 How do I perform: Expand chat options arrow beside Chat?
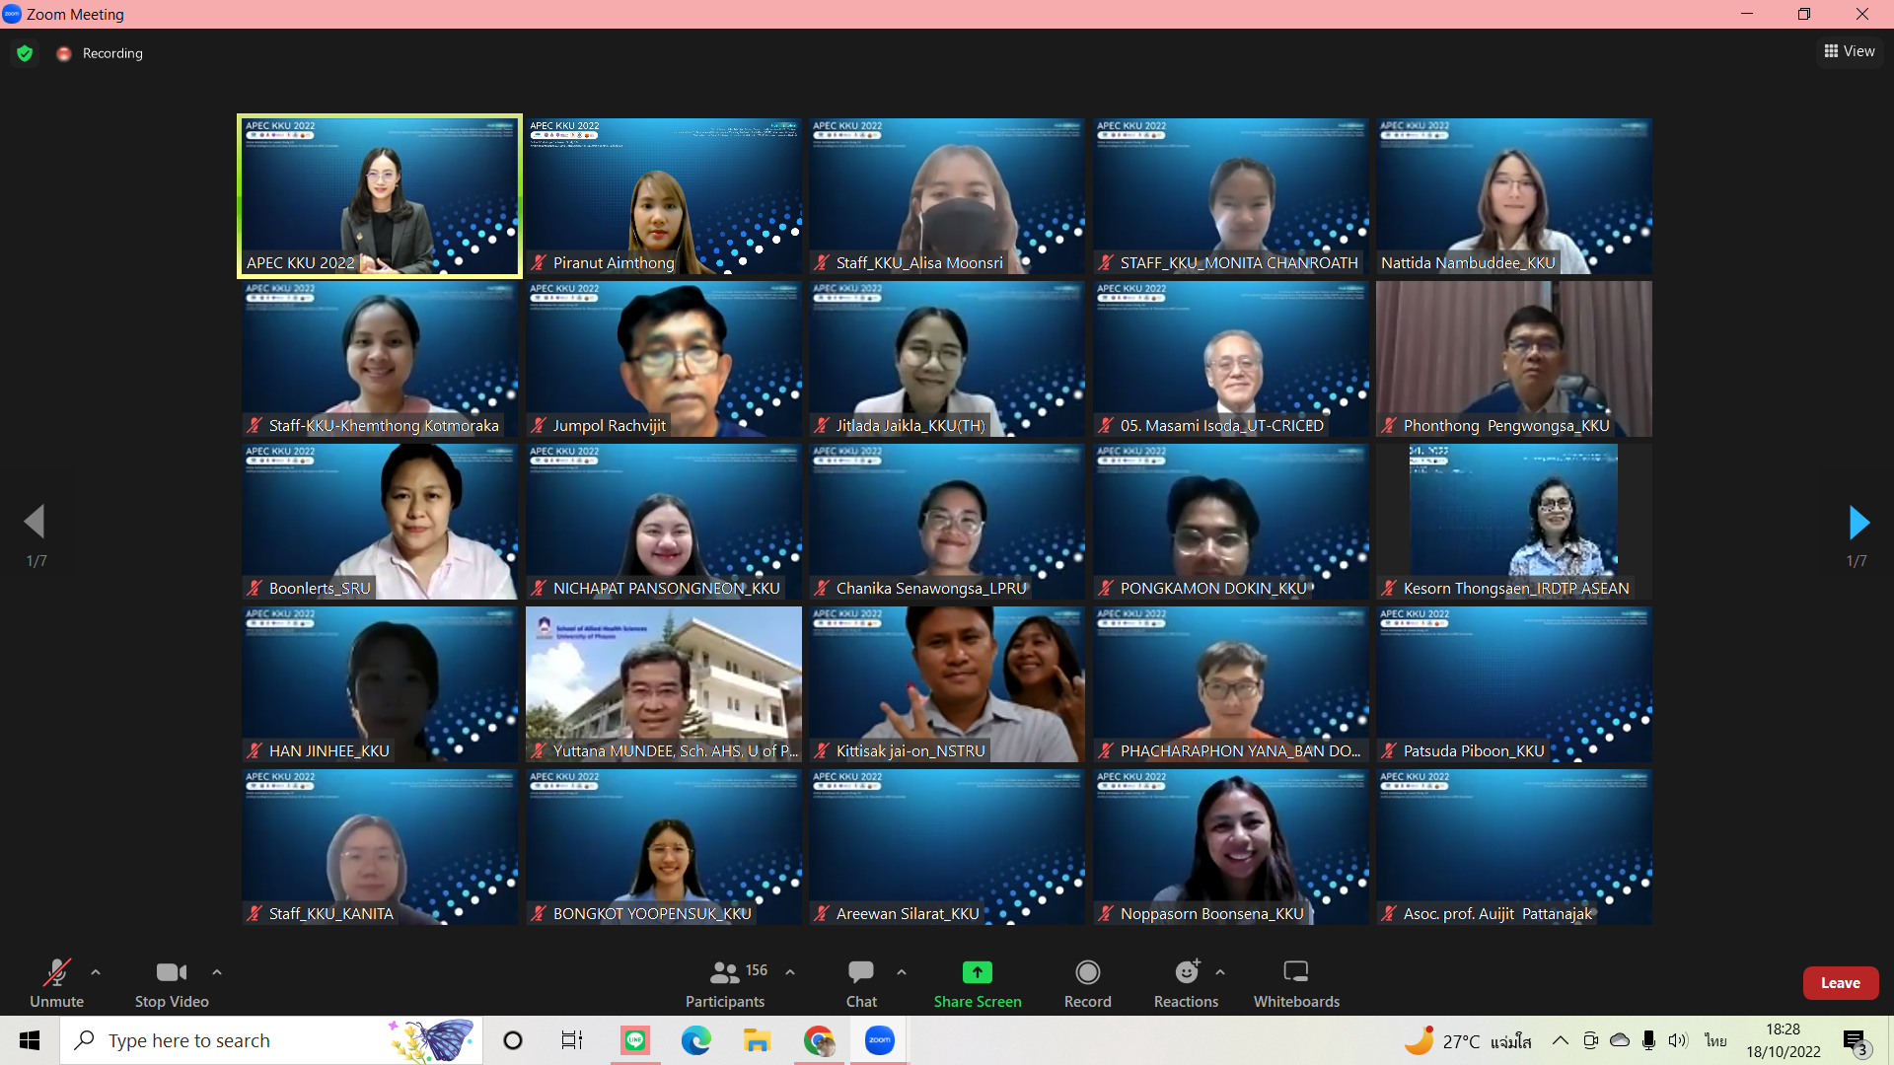(902, 972)
